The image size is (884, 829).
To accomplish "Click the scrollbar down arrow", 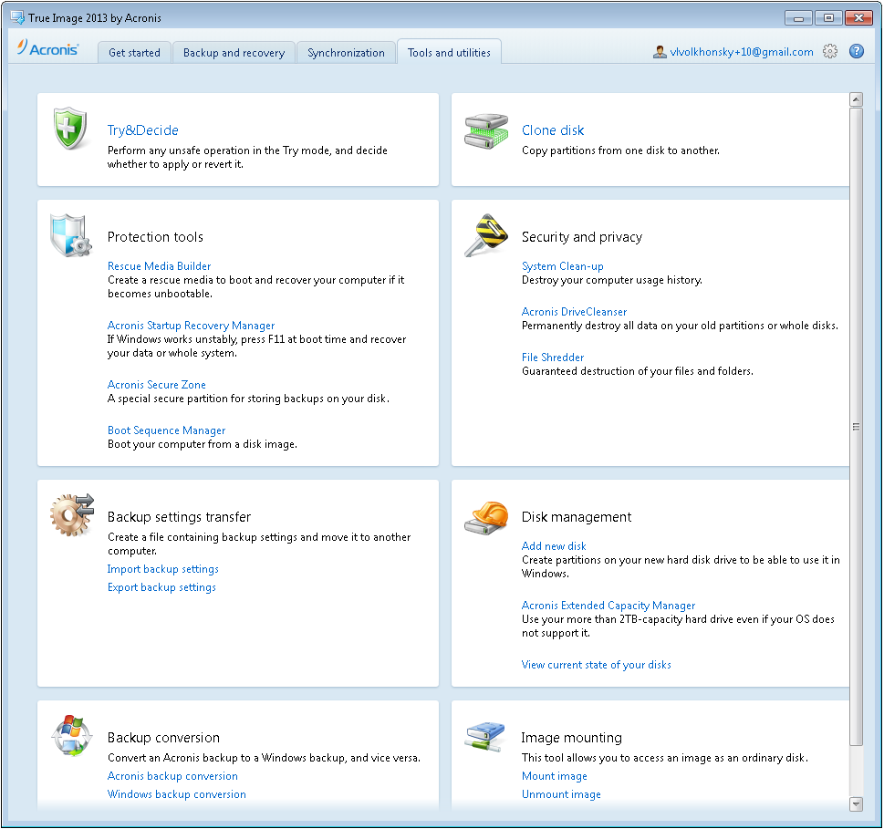I will point(856,804).
